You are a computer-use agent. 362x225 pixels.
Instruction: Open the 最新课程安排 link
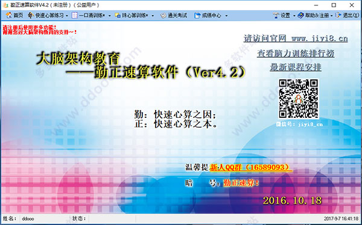coord(296,67)
